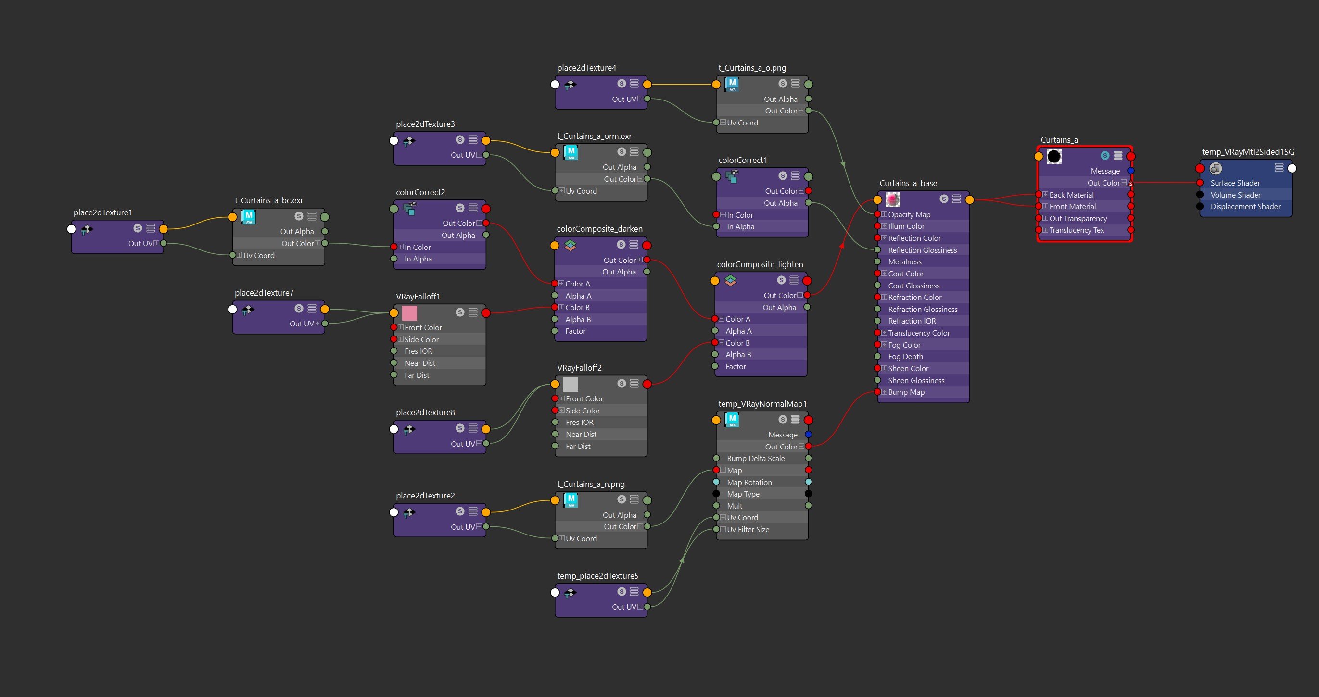Click the place2dTexture1 node icon
This screenshot has height=697, width=1319.
click(x=87, y=230)
